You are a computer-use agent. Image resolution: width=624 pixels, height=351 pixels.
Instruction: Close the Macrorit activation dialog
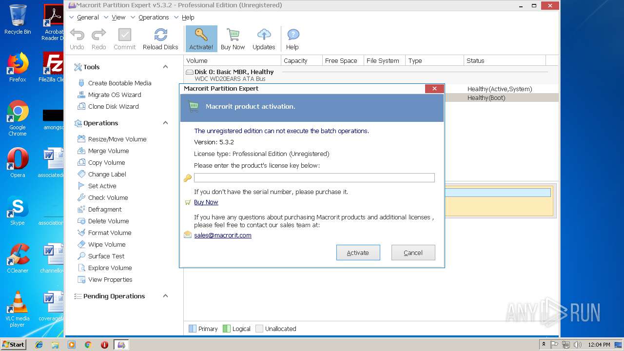click(434, 88)
